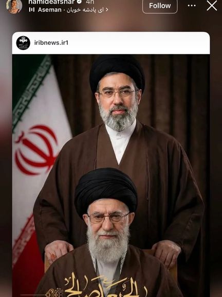This screenshot has height=297, width=222.
Task: Click the Persian song title text
Action: (85, 10)
